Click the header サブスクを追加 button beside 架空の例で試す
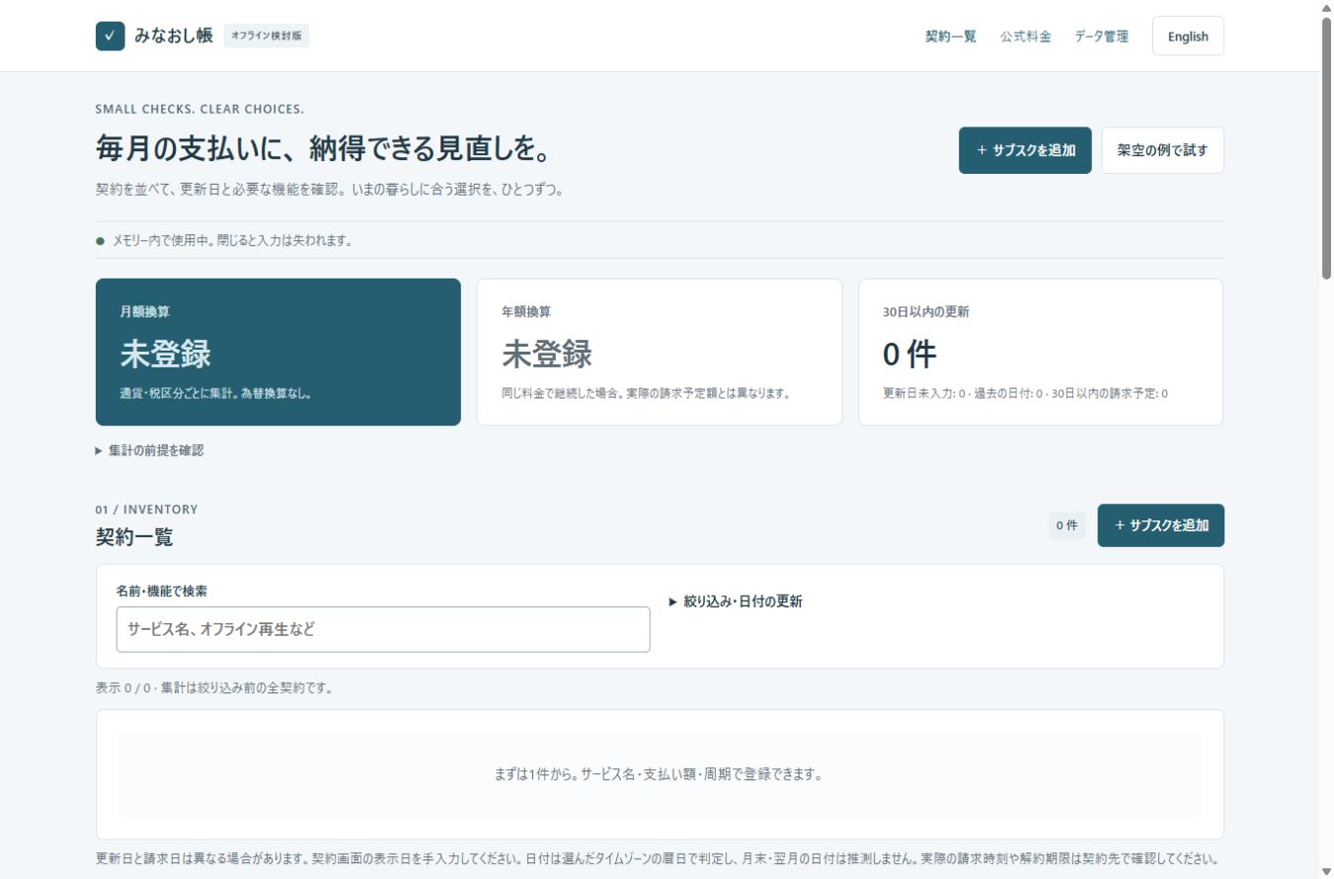 [1025, 150]
